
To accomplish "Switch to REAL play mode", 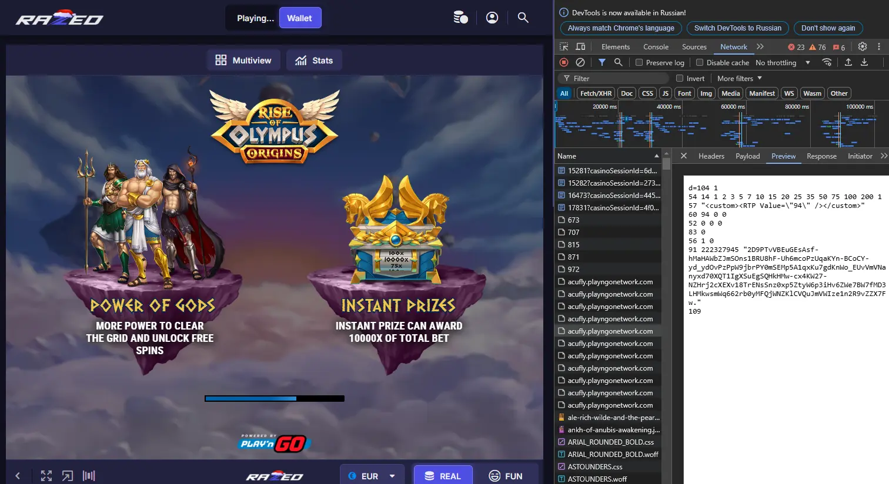I will click(x=443, y=475).
